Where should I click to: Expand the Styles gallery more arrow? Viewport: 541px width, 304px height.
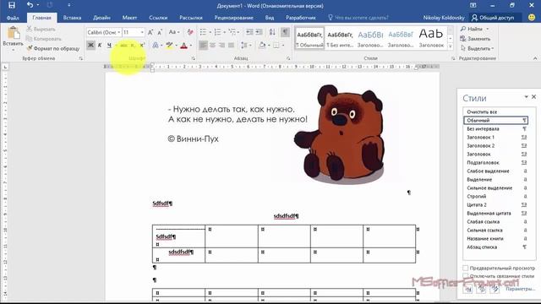pos(451,46)
